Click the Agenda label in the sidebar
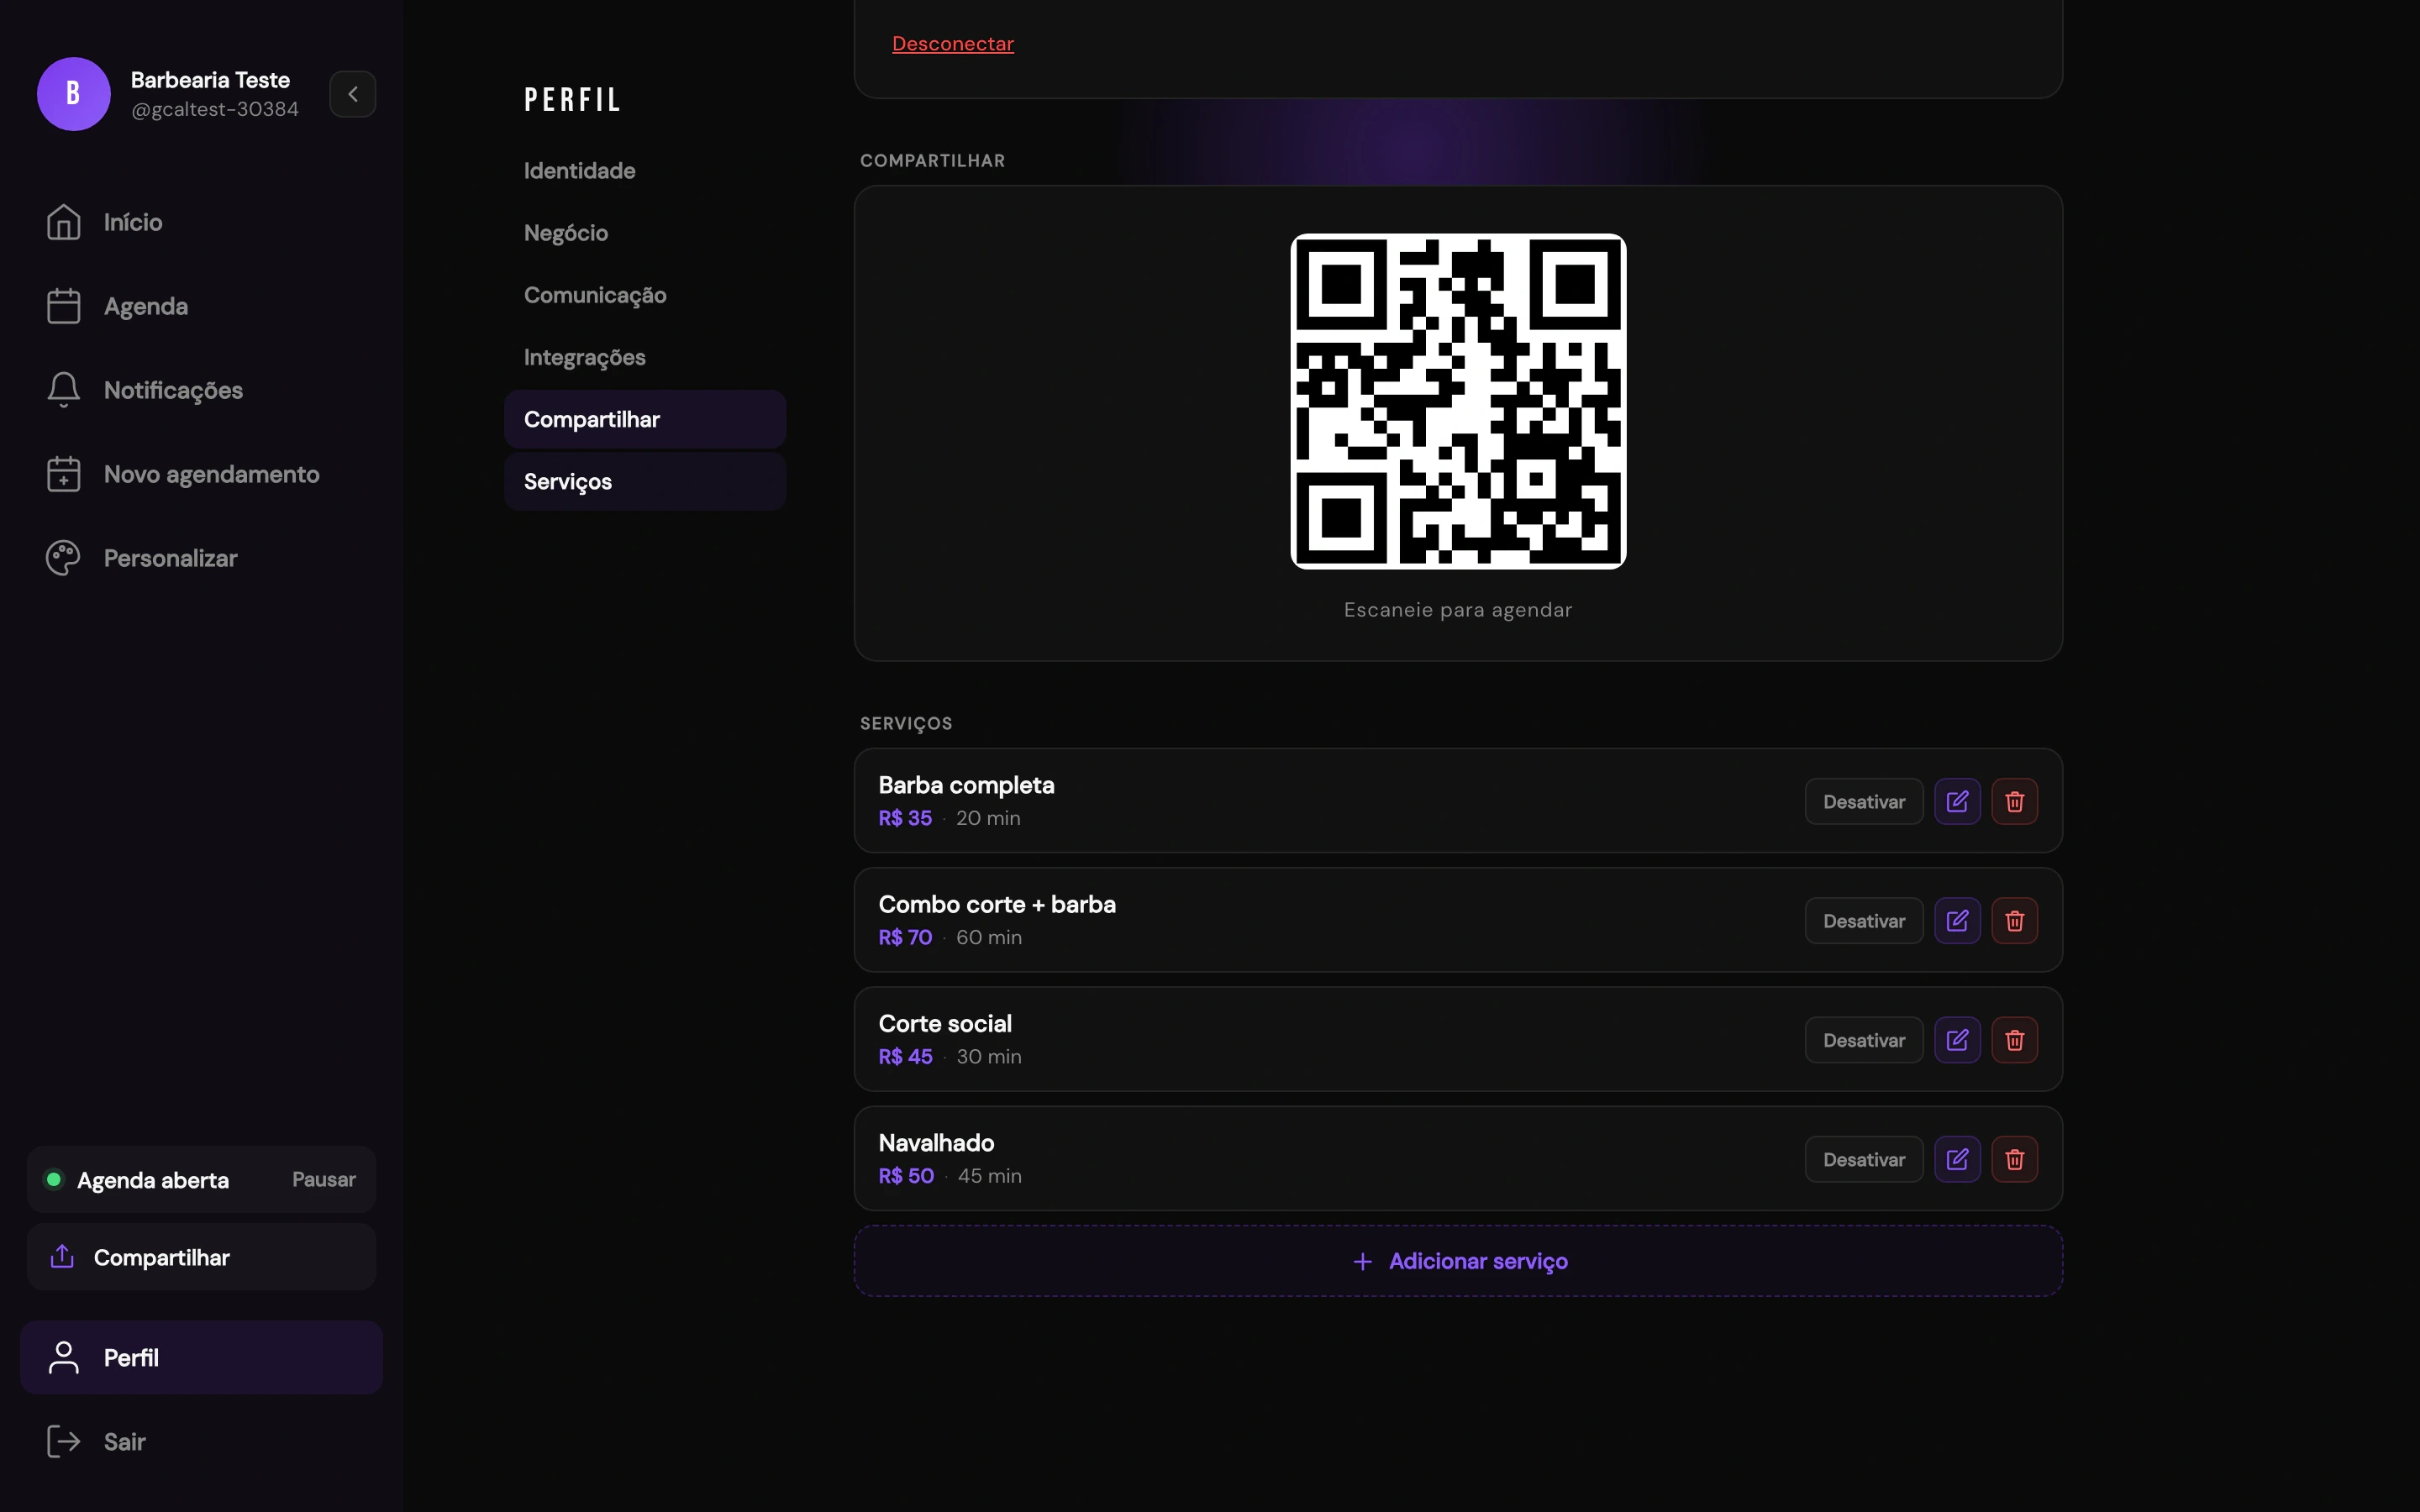 (146, 306)
